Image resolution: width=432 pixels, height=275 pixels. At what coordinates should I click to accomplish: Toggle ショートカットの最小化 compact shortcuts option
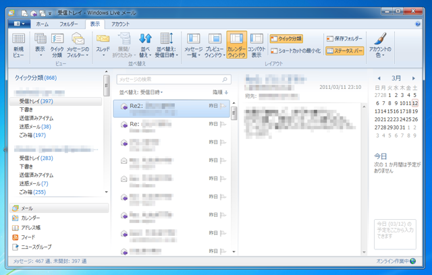point(296,51)
